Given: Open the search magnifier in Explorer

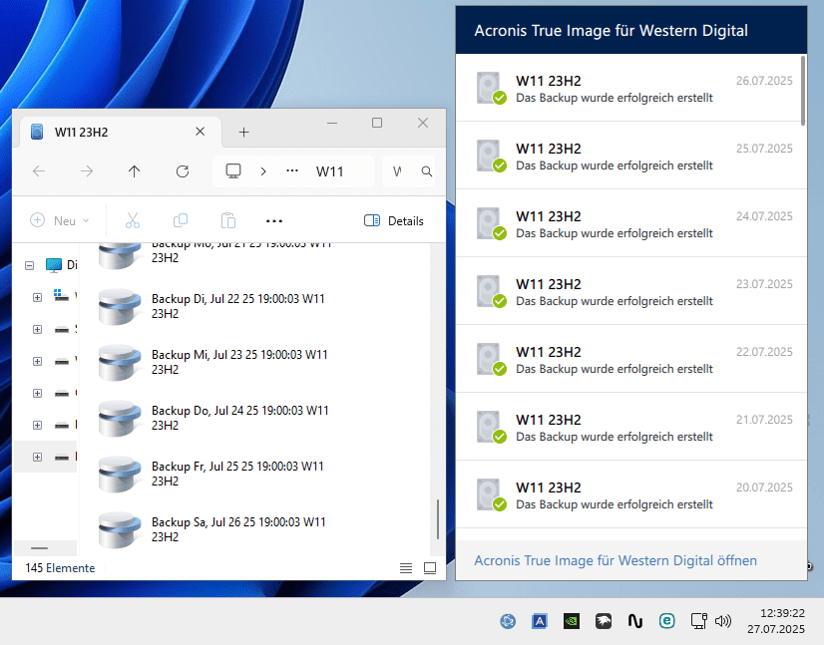Looking at the screenshot, I should [427, 171].
